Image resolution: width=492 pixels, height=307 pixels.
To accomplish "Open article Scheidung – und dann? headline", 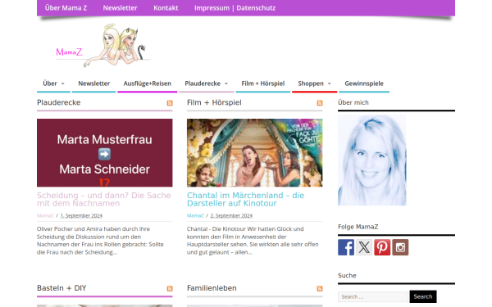I will tap(104, 199).
